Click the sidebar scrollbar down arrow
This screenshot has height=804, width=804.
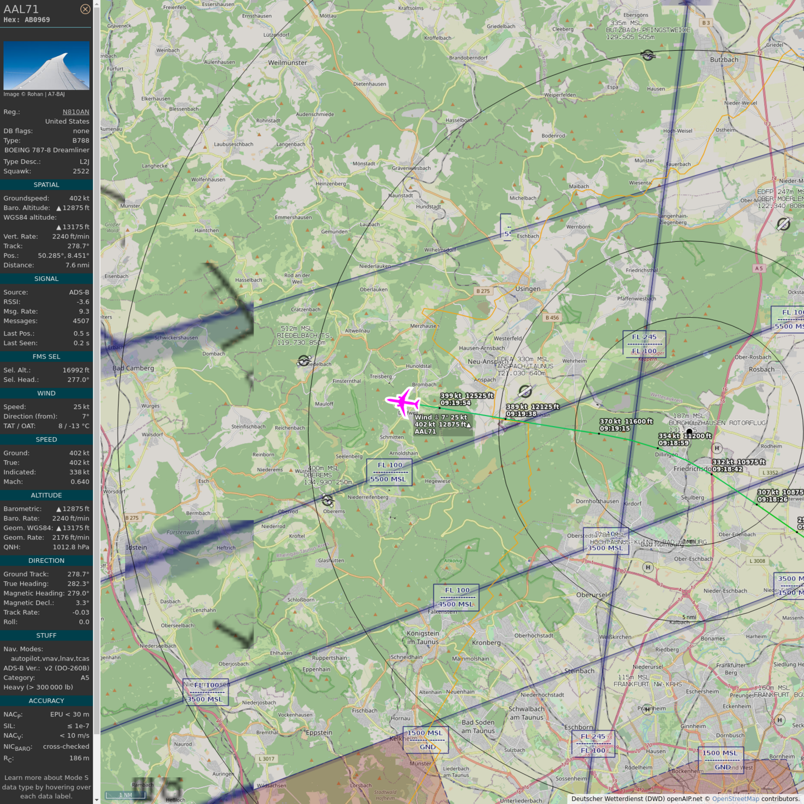(97, 800)
